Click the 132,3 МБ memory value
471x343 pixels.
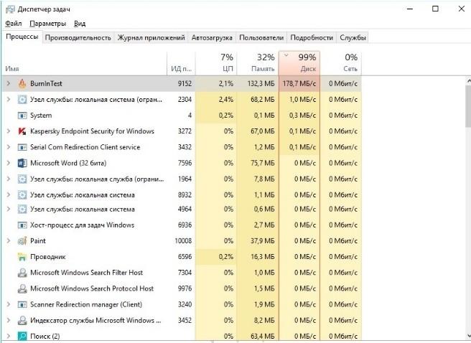click(261, 83)
